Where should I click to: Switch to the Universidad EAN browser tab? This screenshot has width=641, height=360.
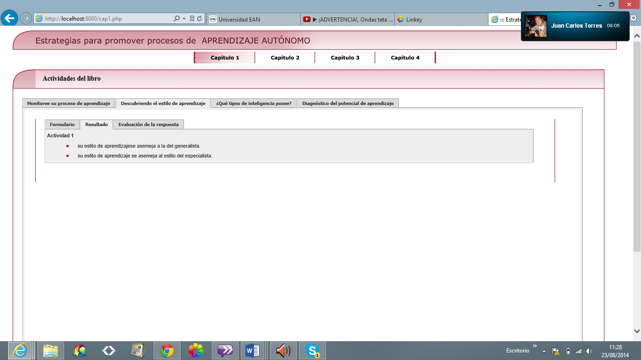[x=253, y=19]
